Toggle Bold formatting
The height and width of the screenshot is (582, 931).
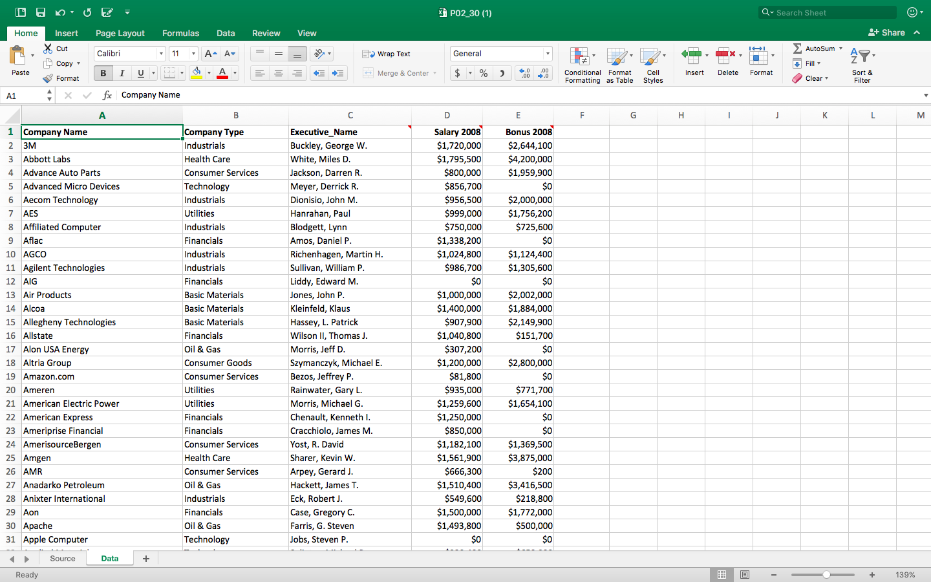click(103, 73)
